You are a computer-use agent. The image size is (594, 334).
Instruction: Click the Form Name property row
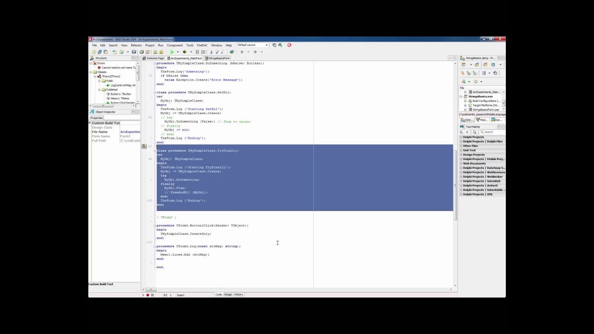[115, 136]
